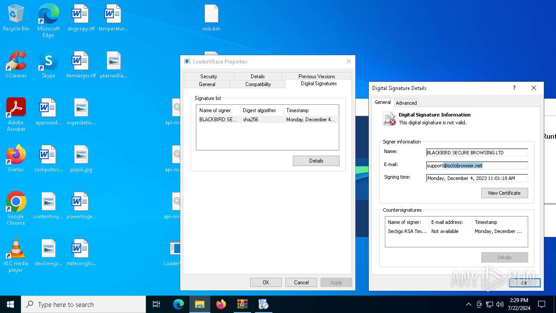556x313 pixels.
Task: Select Sectigo RSA countersignature row
Action: 456,231
